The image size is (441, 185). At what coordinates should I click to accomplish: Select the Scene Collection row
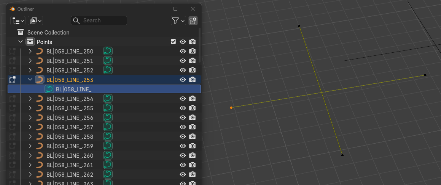pyautogui.click(x=103, y=33)
